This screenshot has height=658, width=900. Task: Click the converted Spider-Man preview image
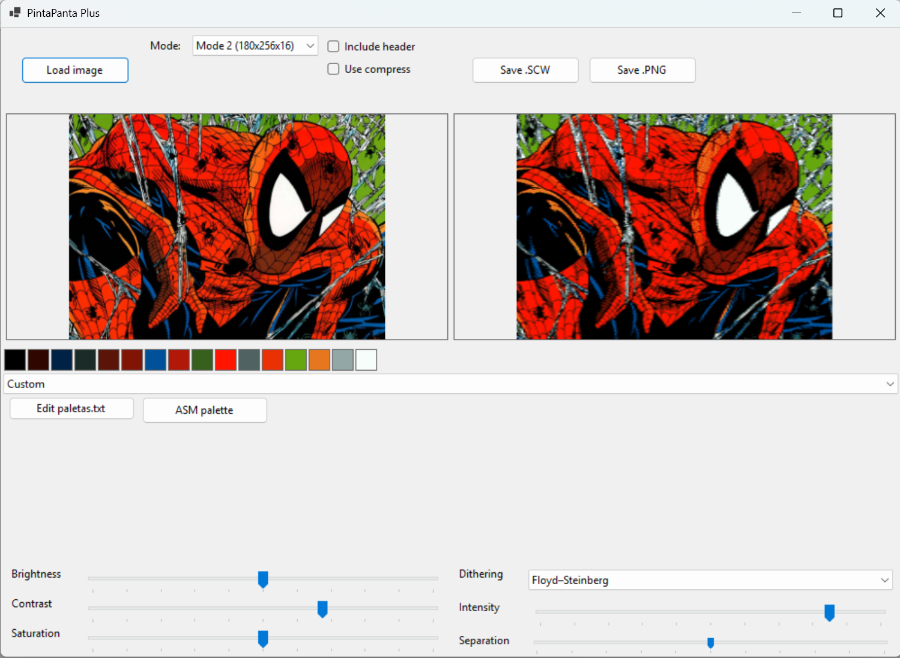674,227
